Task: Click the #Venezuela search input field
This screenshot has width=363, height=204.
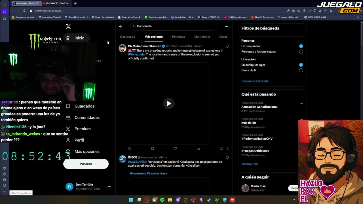Action: pyautogui.click(x=174, y=26)
